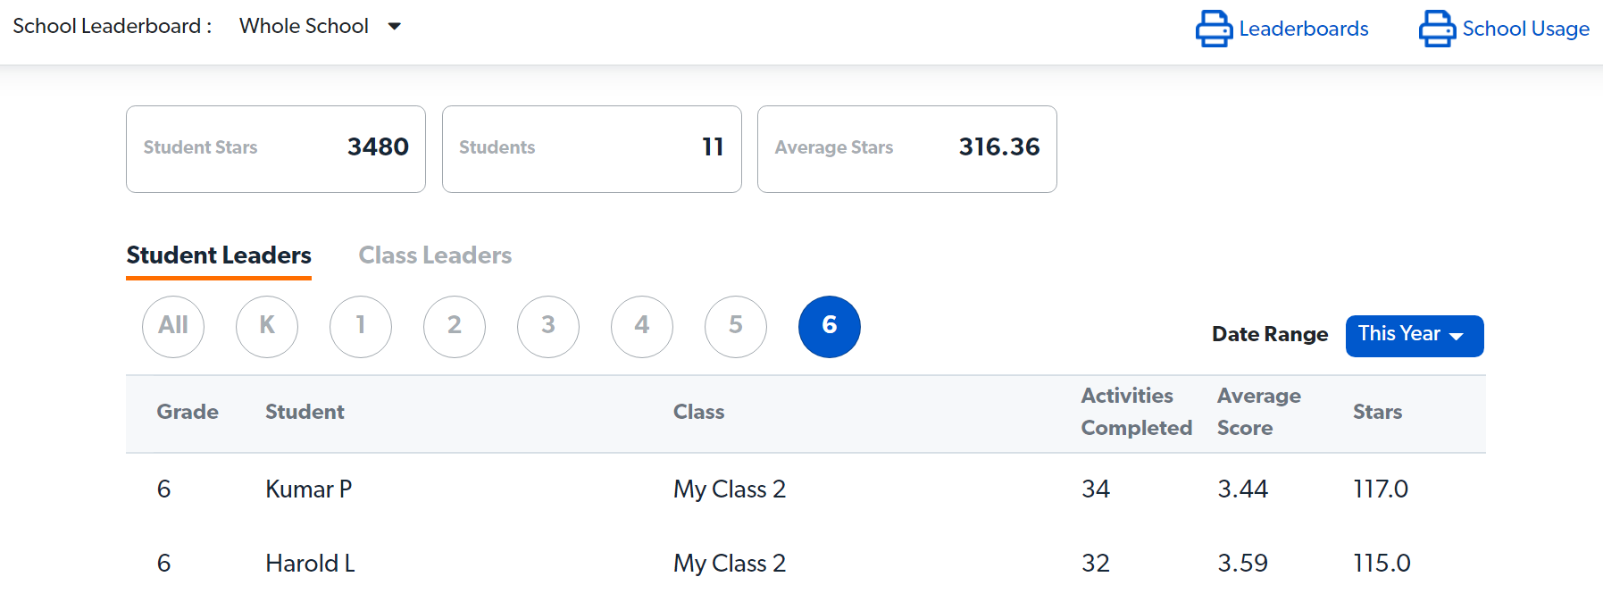The height and width of the screenshot is (602, 1603).
Task: Click the Stars column header
Action: [1377, 412]
